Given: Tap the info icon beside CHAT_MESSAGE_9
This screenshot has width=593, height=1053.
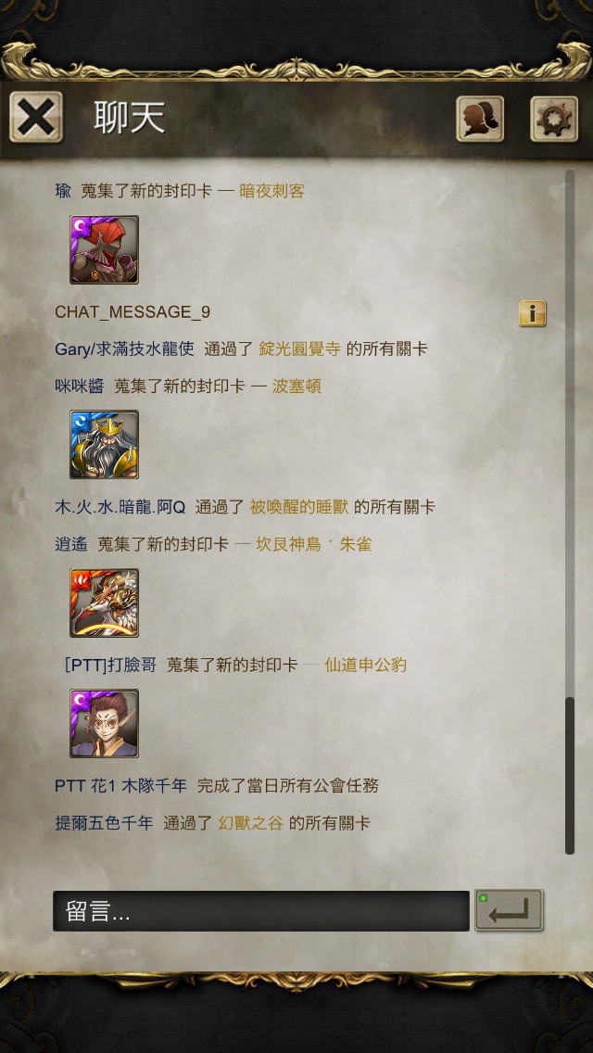Looking at the screenshot, I should [533, 313].
